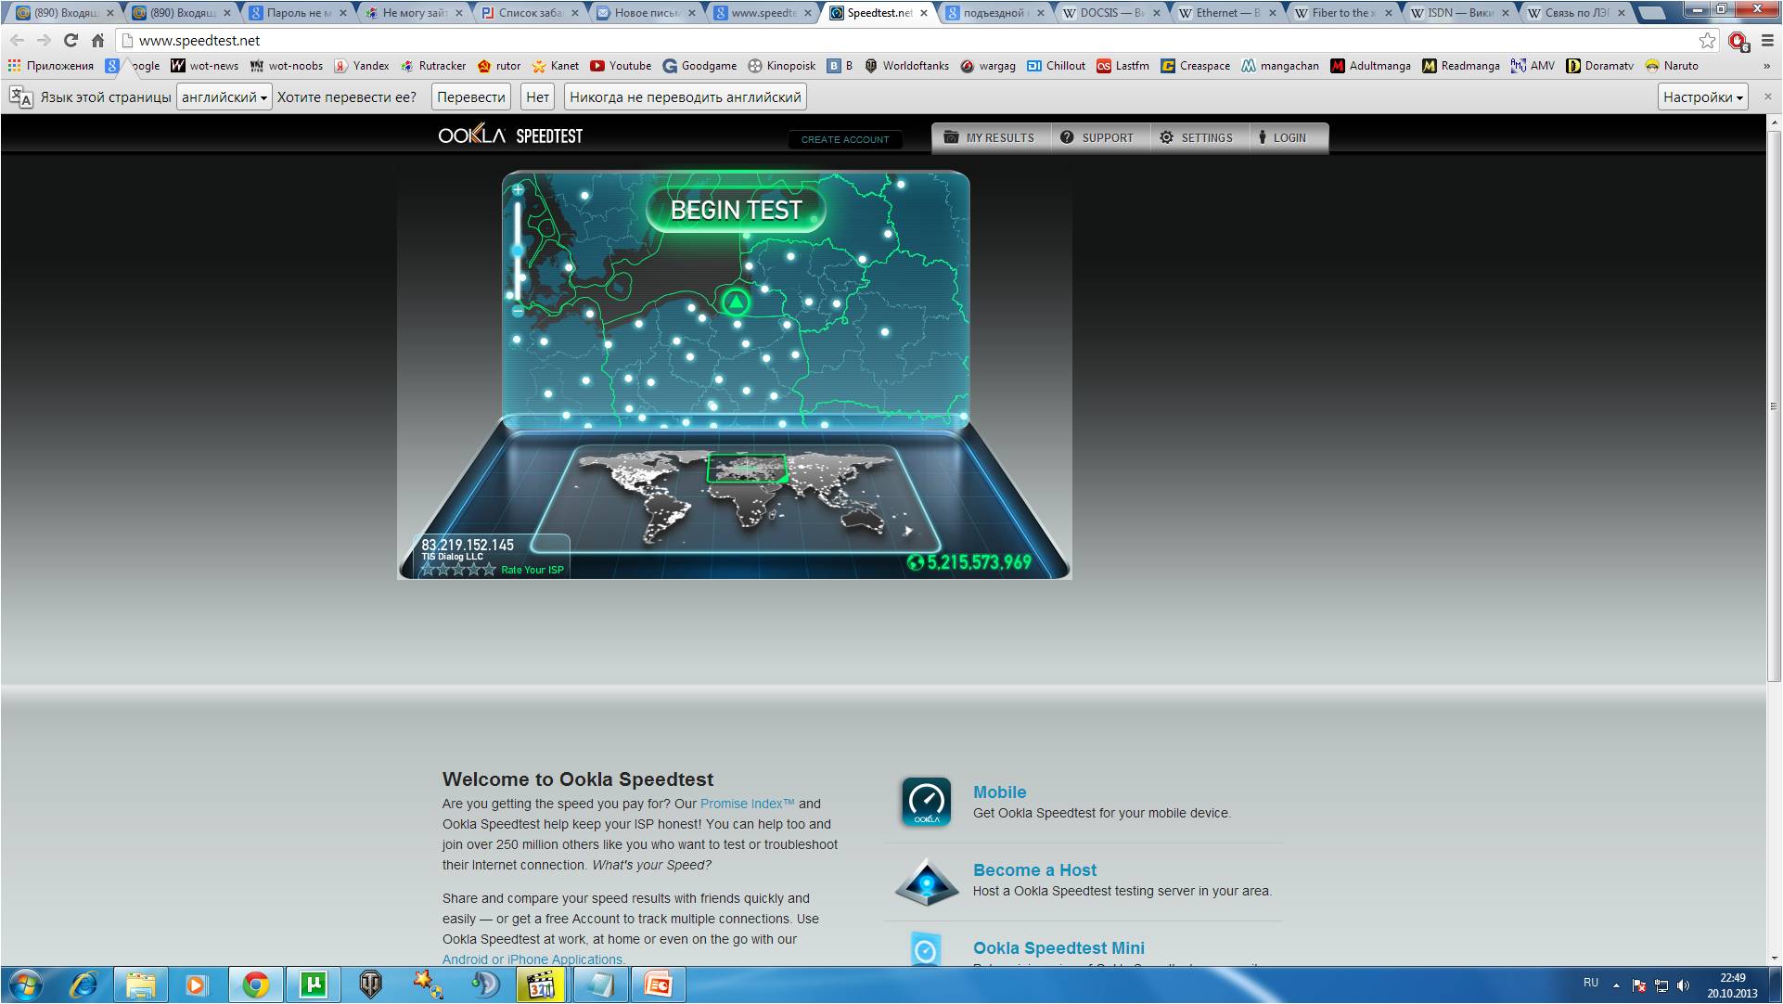Screen dimensions: 1783x1004
Task: Click the Перевести translate button
Action: [471, 97]
